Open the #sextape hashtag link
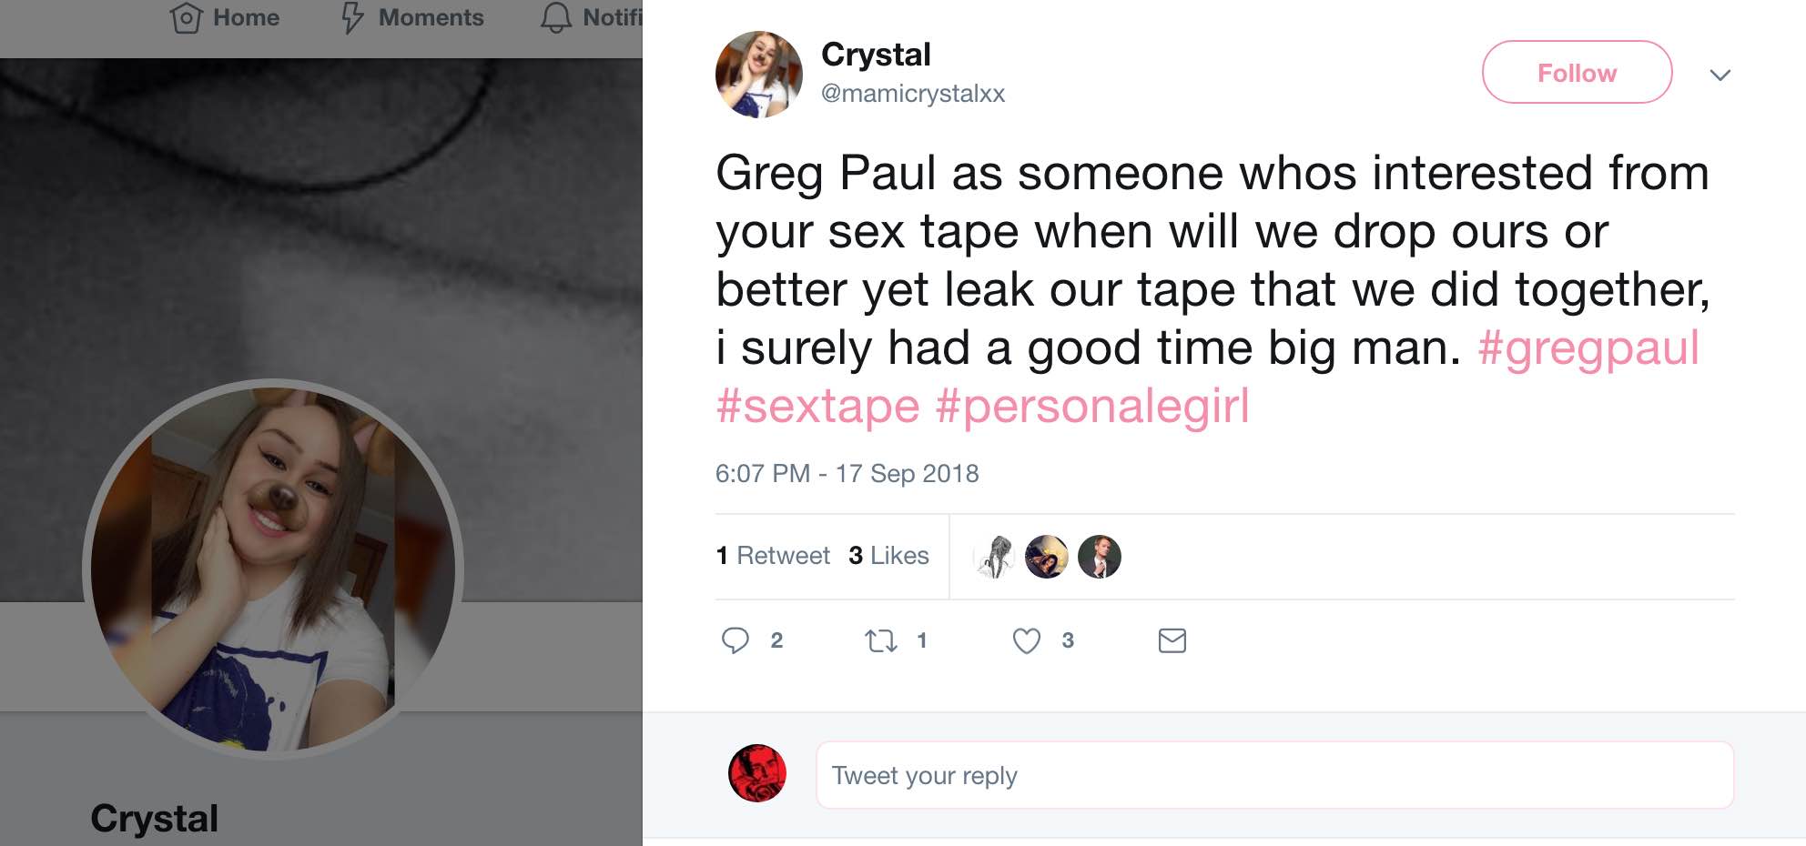The image size is (1806, 846). (817, 407)
